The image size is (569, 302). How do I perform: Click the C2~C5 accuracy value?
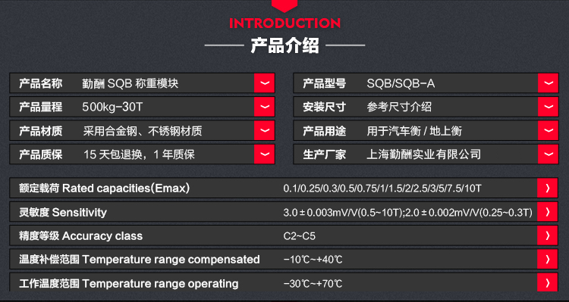(300, 236)
